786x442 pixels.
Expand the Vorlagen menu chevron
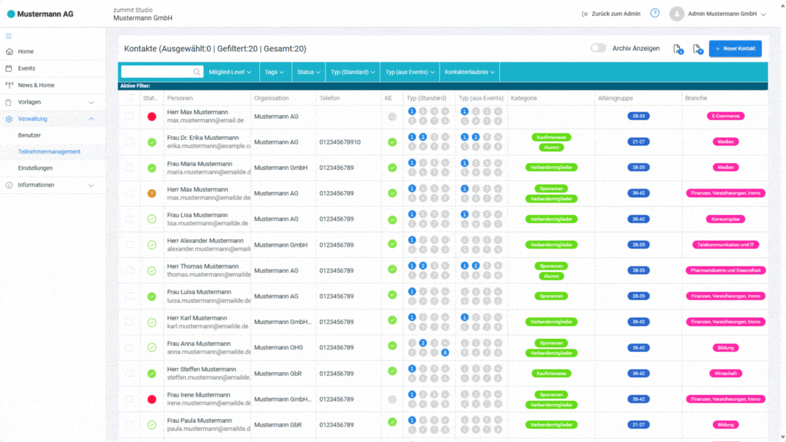click(x=91, y=102)
